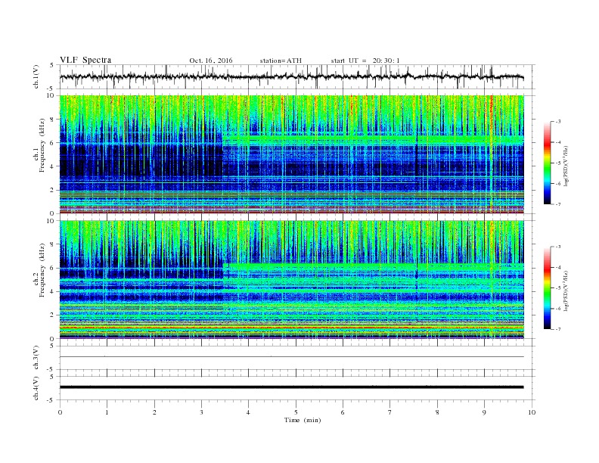Click the "3" tick on the time axis
This screenshot has width=599, height=463.
point(201,412)
